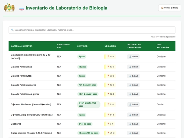Click flask icon in Petri sin marca row
The image size is (184, 138).
(x=130, y=85)
